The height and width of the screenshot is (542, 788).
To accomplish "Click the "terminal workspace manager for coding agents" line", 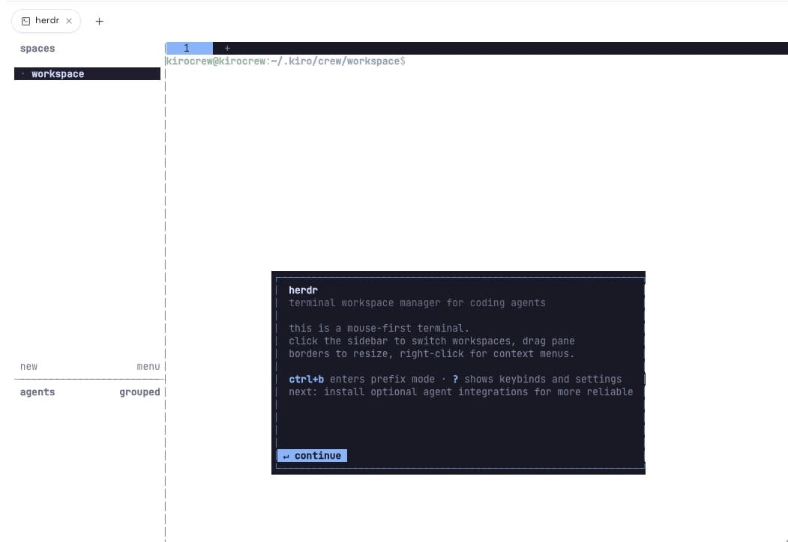I will tap(417, 302).
